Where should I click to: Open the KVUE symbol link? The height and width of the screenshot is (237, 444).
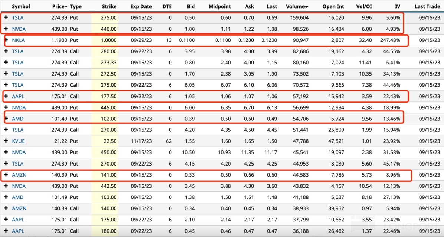[19, 141]
